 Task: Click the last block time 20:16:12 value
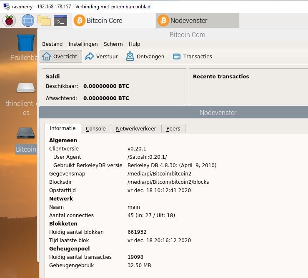(159, 240)
